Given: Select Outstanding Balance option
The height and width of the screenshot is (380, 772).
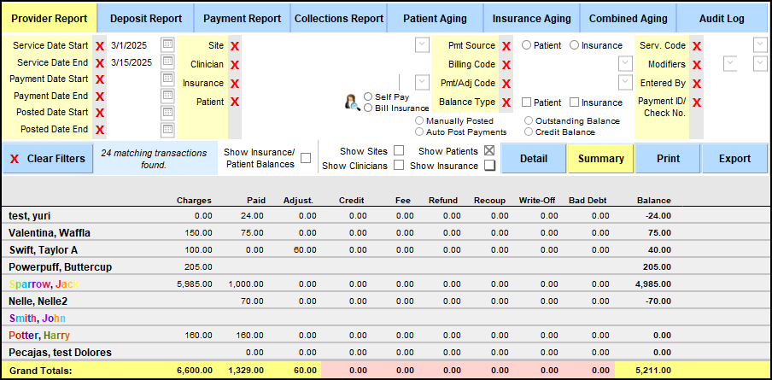Looking at the screenshot, I should (x=529, y=120).
